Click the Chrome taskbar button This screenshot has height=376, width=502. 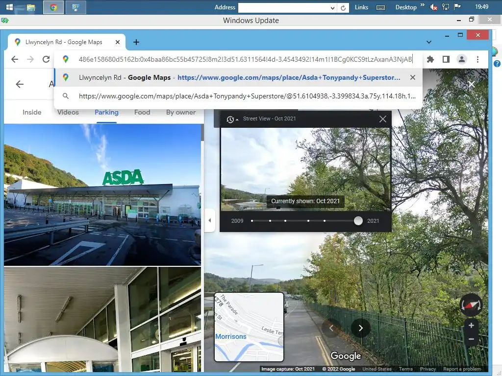point(53,7)
